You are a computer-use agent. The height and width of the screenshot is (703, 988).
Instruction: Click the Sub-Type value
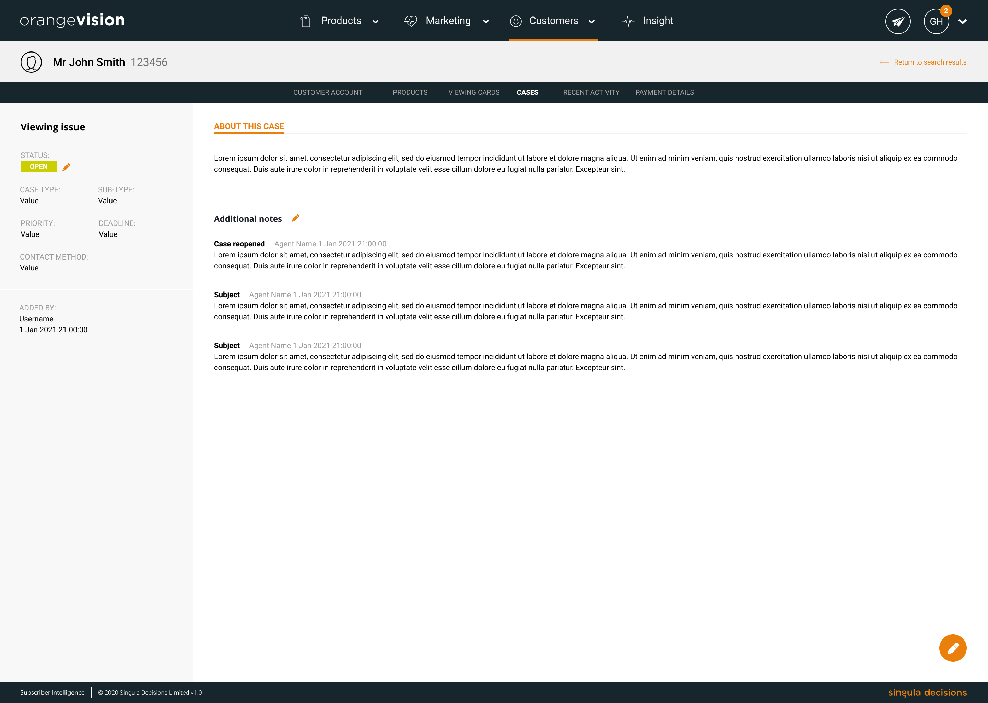point(107,201)
